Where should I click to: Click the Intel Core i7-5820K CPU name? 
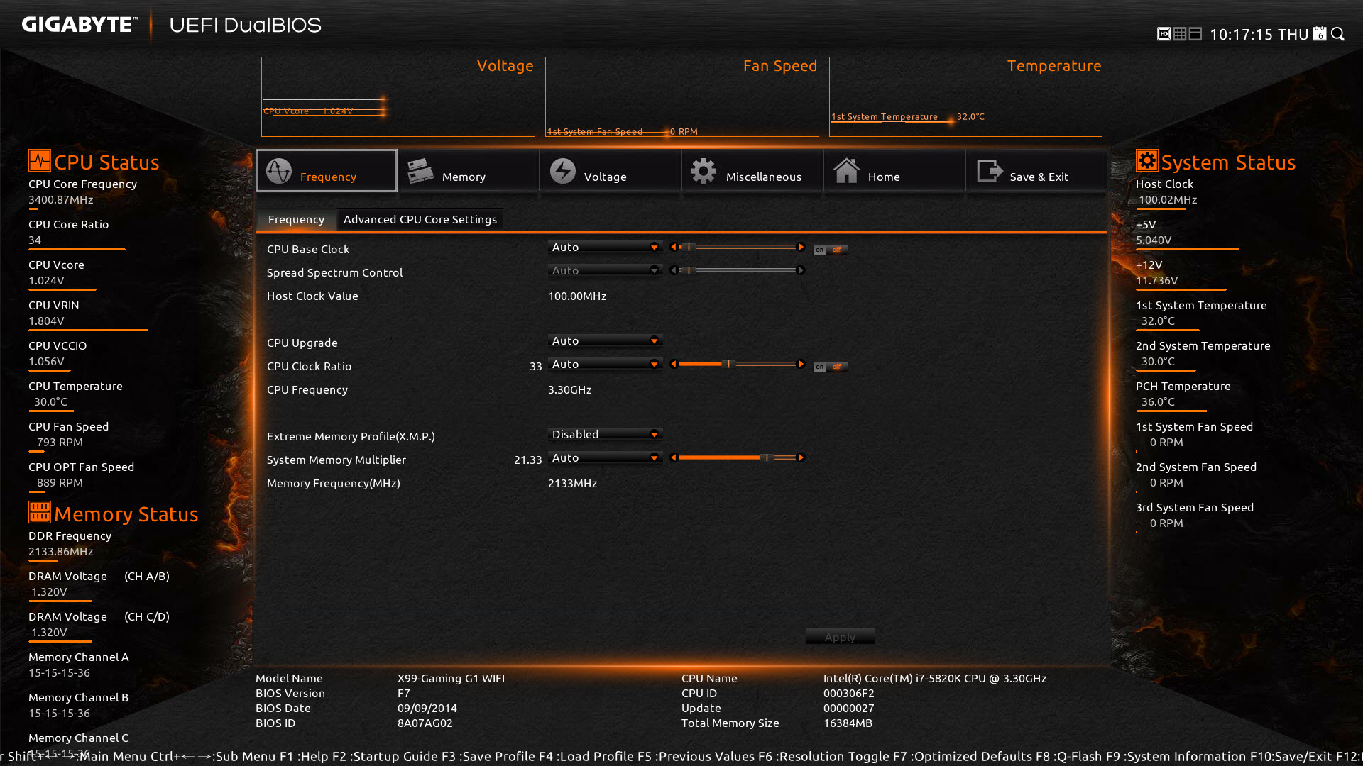935,678
